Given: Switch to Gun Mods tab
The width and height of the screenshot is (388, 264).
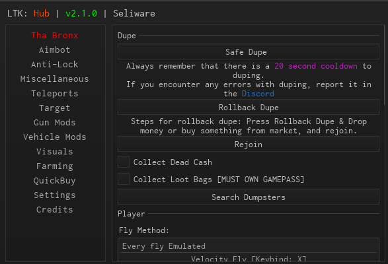Looking at the screenshot, I should pos(55,123).
